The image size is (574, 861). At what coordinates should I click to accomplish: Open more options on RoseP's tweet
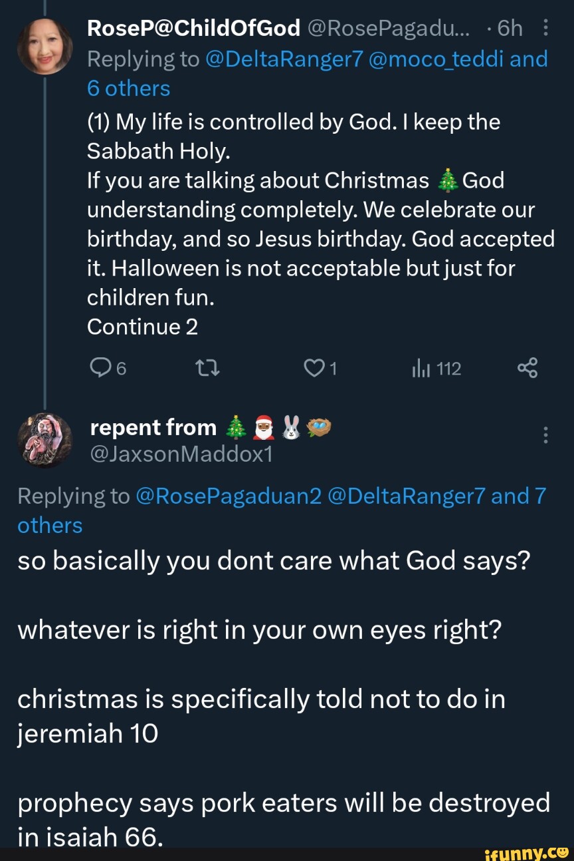click(x=545, y=29)
